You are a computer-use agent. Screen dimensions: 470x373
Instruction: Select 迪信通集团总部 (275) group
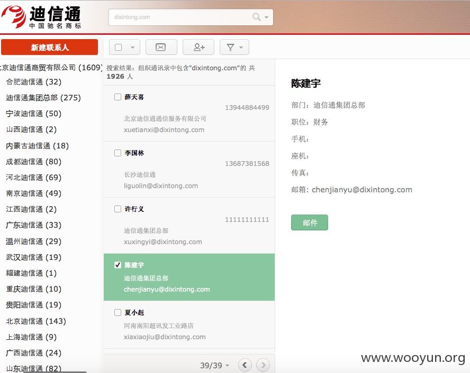[43, 98]
